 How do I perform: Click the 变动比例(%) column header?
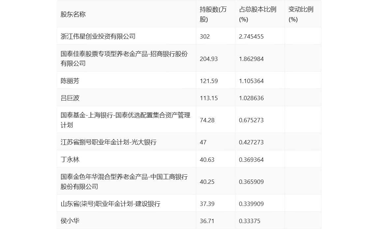click(301, 14)
